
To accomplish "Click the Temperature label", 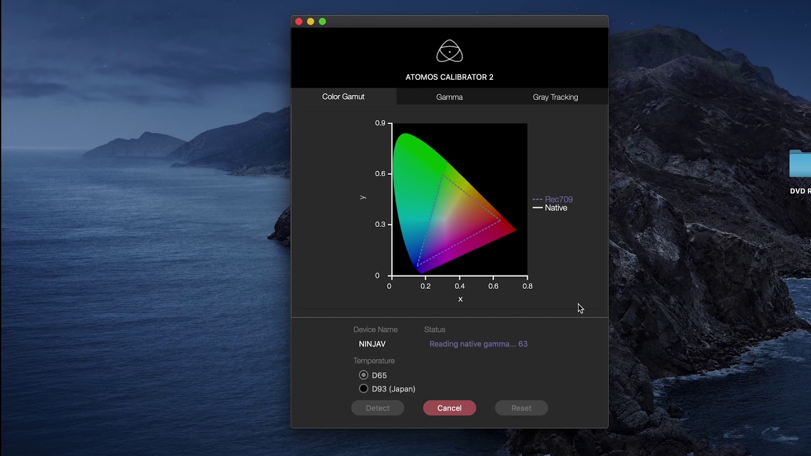I will (x=374, y=361).
